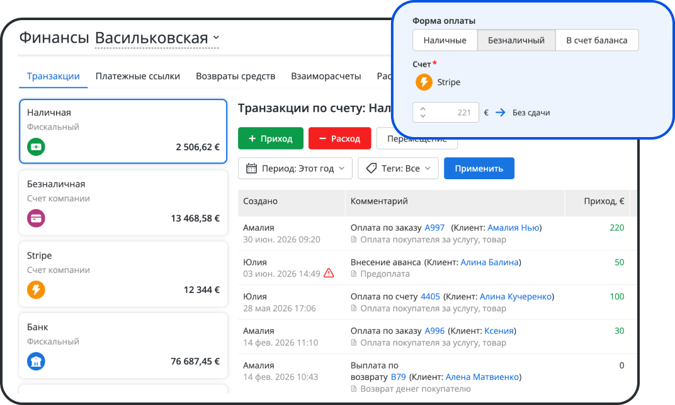Viewport: 675px width, 405px height.
Task: Open the Теги: Все dropdown
Action: pos(398,169)
